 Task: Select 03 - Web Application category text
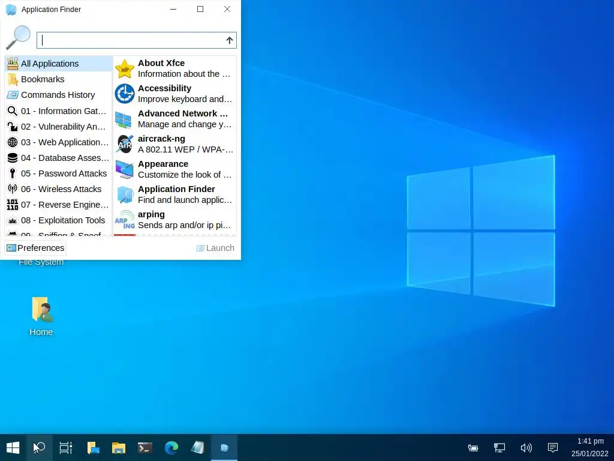(x=65, y=142)
